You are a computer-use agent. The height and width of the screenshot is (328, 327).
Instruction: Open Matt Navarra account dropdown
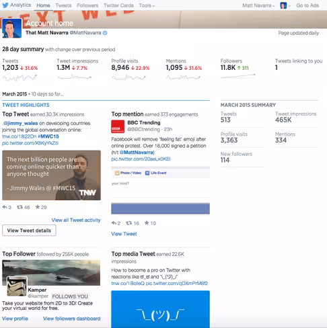[x=258, y=5]
